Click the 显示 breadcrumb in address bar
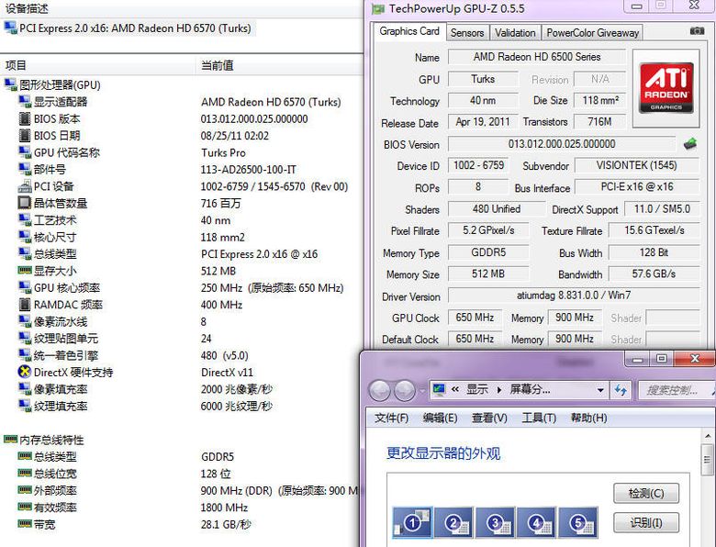The width and height of the screenshot is (716, 547). [x=477, y=389]
